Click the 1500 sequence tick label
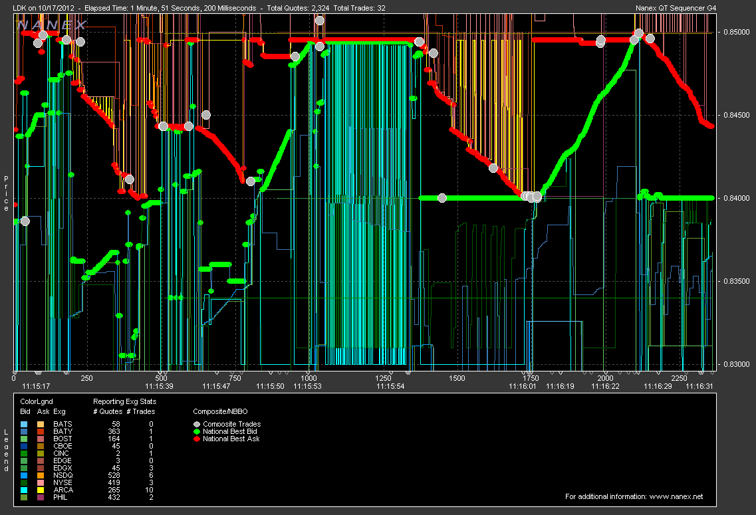This screenshot has height=515, width=756. point(457,378)
